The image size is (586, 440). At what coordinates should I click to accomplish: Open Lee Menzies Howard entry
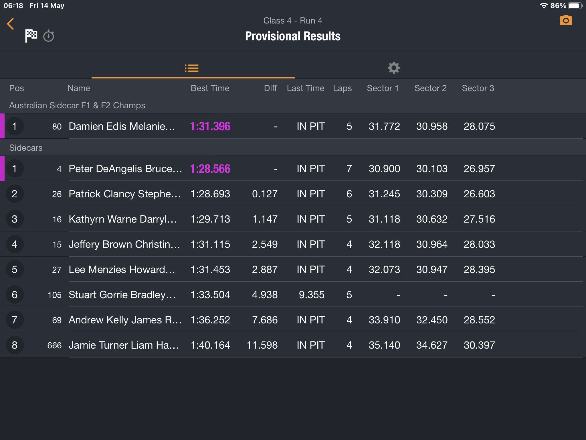point(293,269)
